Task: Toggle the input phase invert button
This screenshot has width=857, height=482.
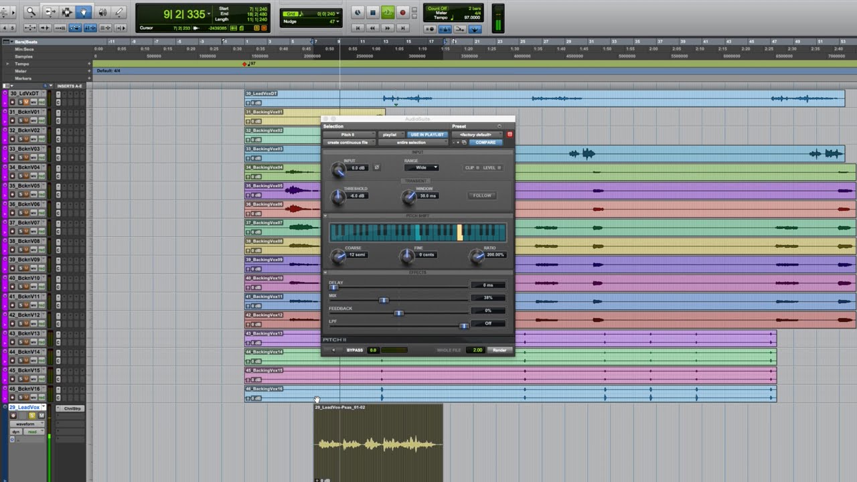Action: pos(376,167)
